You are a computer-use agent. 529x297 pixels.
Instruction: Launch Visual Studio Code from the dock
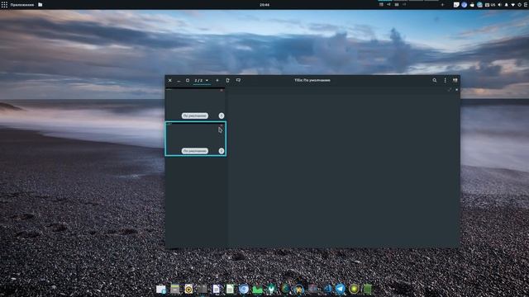pyautogui.click(x=327, y=289)
